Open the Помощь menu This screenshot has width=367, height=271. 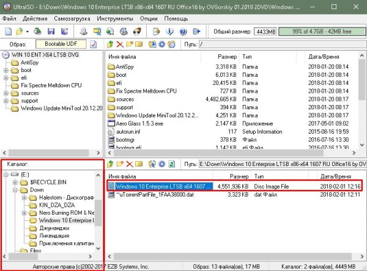(176, 18)
